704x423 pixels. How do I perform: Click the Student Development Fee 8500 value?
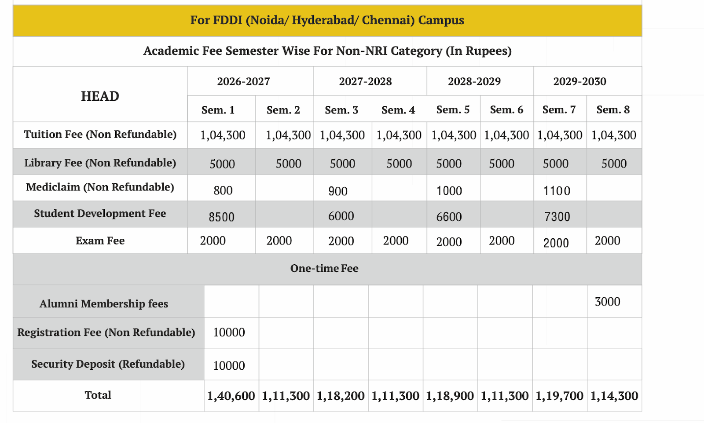click(221, 217)
